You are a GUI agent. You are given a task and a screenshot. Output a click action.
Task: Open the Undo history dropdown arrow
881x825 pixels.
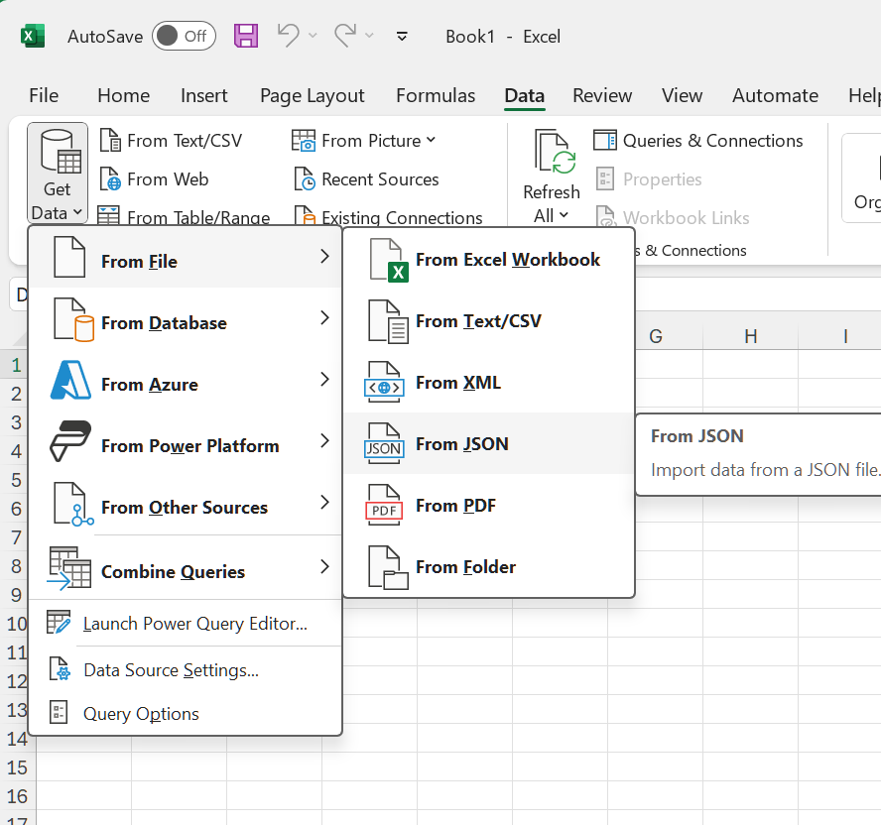pyautogui.click(x=313, y=36)
